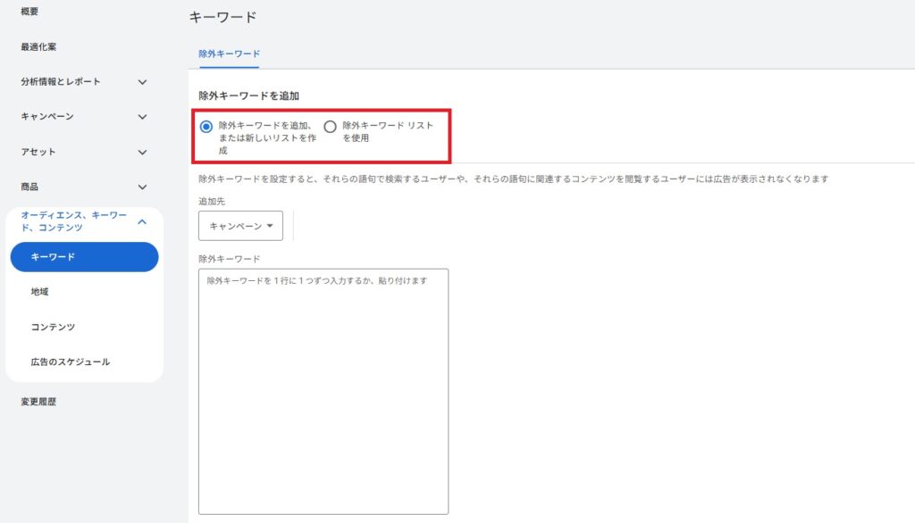Click 商品 label in sidebar
This screenshot has width=915, height=523.
click(29, 187)
